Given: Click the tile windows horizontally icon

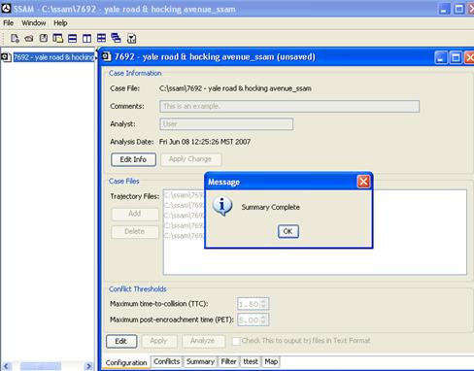Looking at the screenshot, I should coord(73,39).
